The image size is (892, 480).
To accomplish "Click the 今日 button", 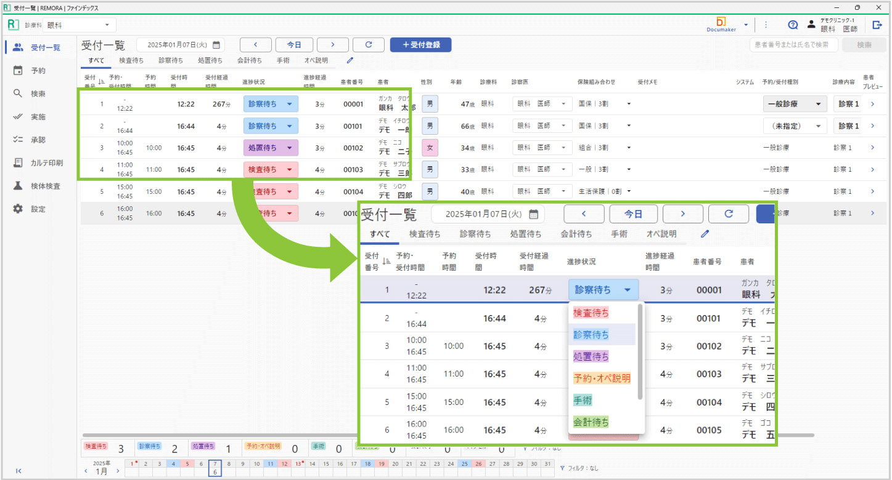I will [294, 45].
